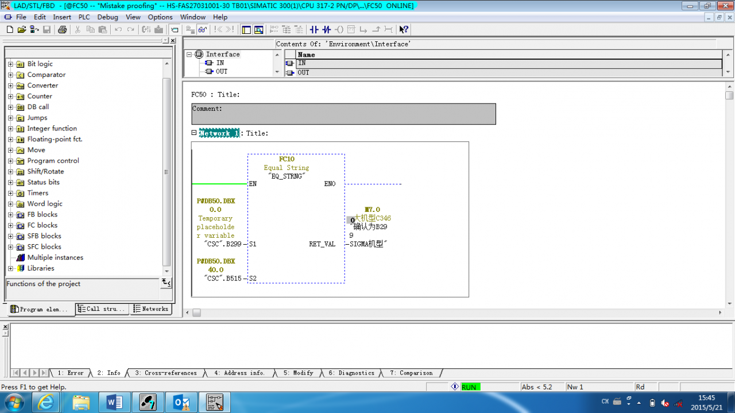Insert a normally open contact
This screenshot has width=735, height=413.
314,29
